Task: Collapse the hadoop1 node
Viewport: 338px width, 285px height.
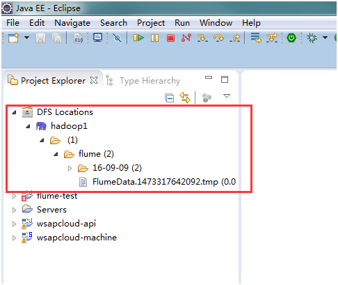Action: (x=28, y=126)
